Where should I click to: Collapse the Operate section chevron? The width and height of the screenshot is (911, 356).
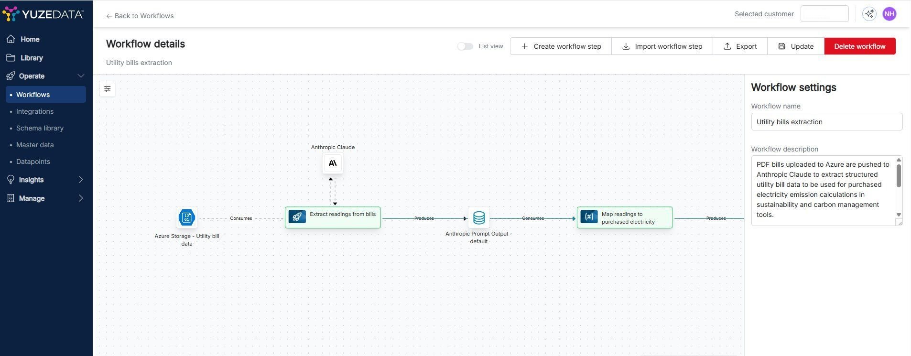[81, 76]
